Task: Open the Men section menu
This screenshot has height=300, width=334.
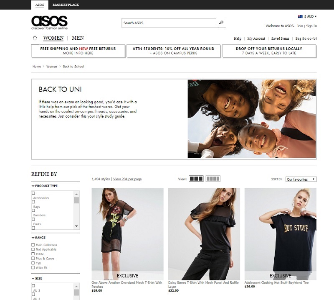Action: 78,38
